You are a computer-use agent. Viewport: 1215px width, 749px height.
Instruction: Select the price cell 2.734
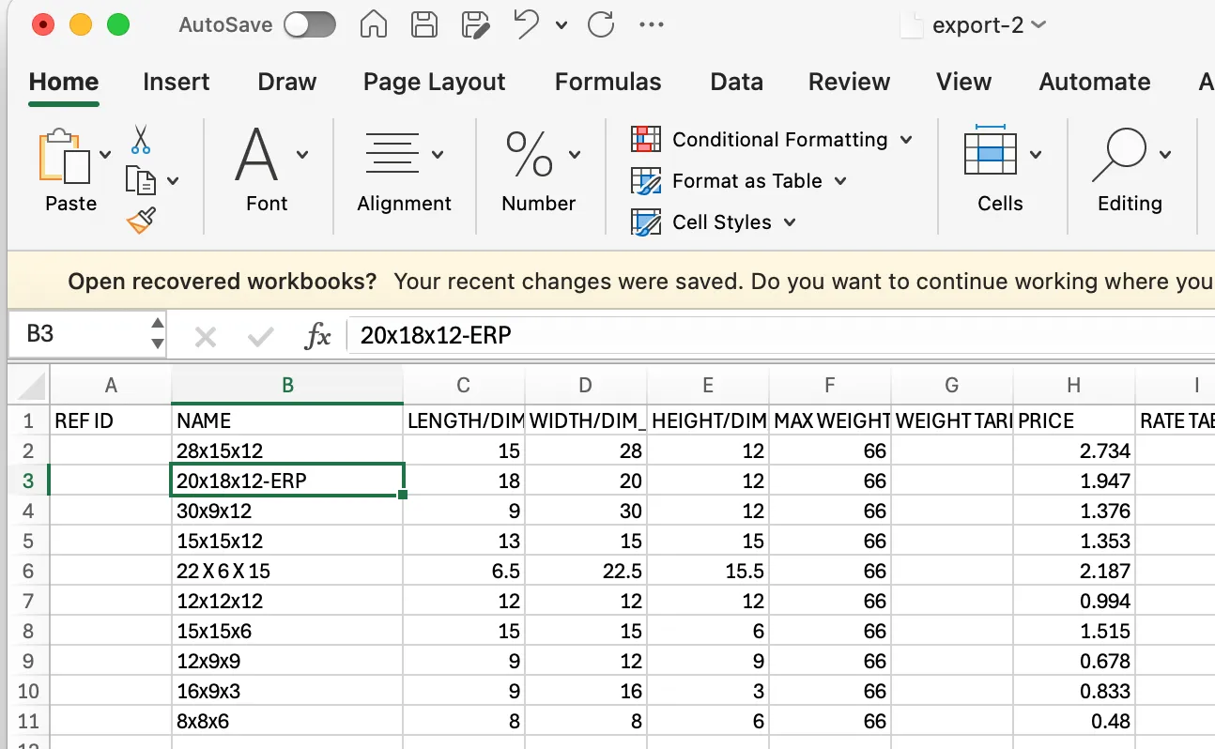(1074, 451)
